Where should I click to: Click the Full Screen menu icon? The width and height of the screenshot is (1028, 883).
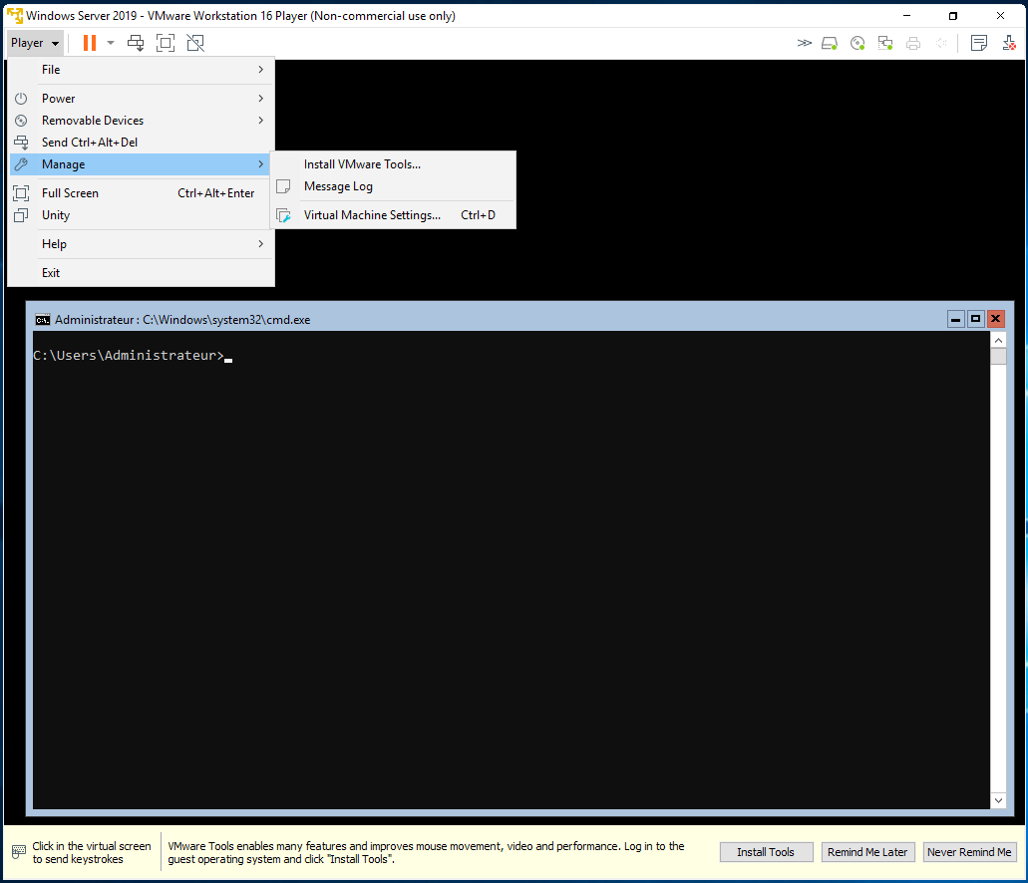pos(21,193)
